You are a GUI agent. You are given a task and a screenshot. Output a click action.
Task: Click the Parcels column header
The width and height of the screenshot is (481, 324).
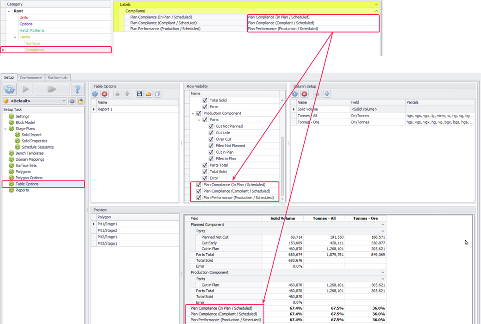440,102
